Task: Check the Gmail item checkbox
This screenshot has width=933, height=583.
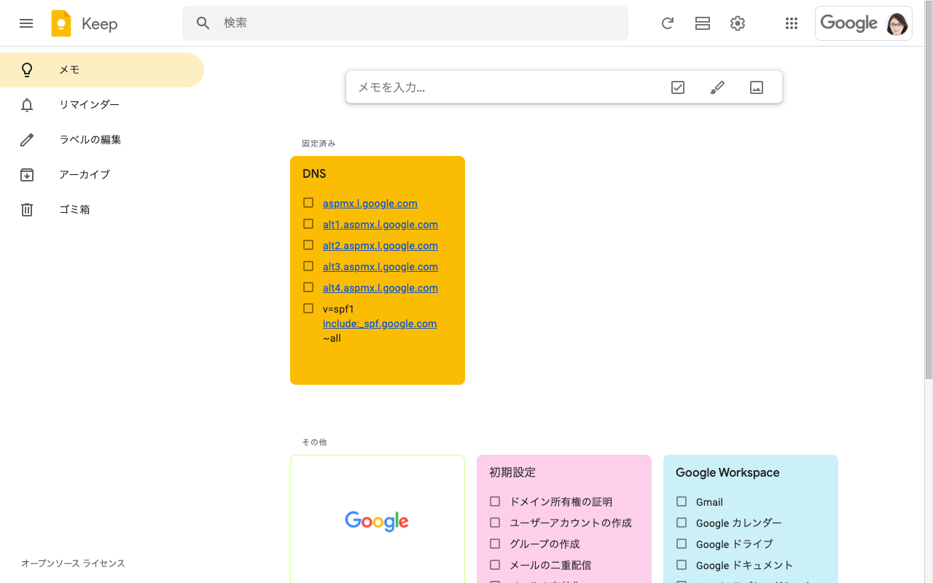Action: [682, 501]
